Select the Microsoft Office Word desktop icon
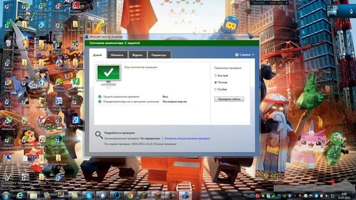Screen dimensions: 356x200 tap(59, 104)
